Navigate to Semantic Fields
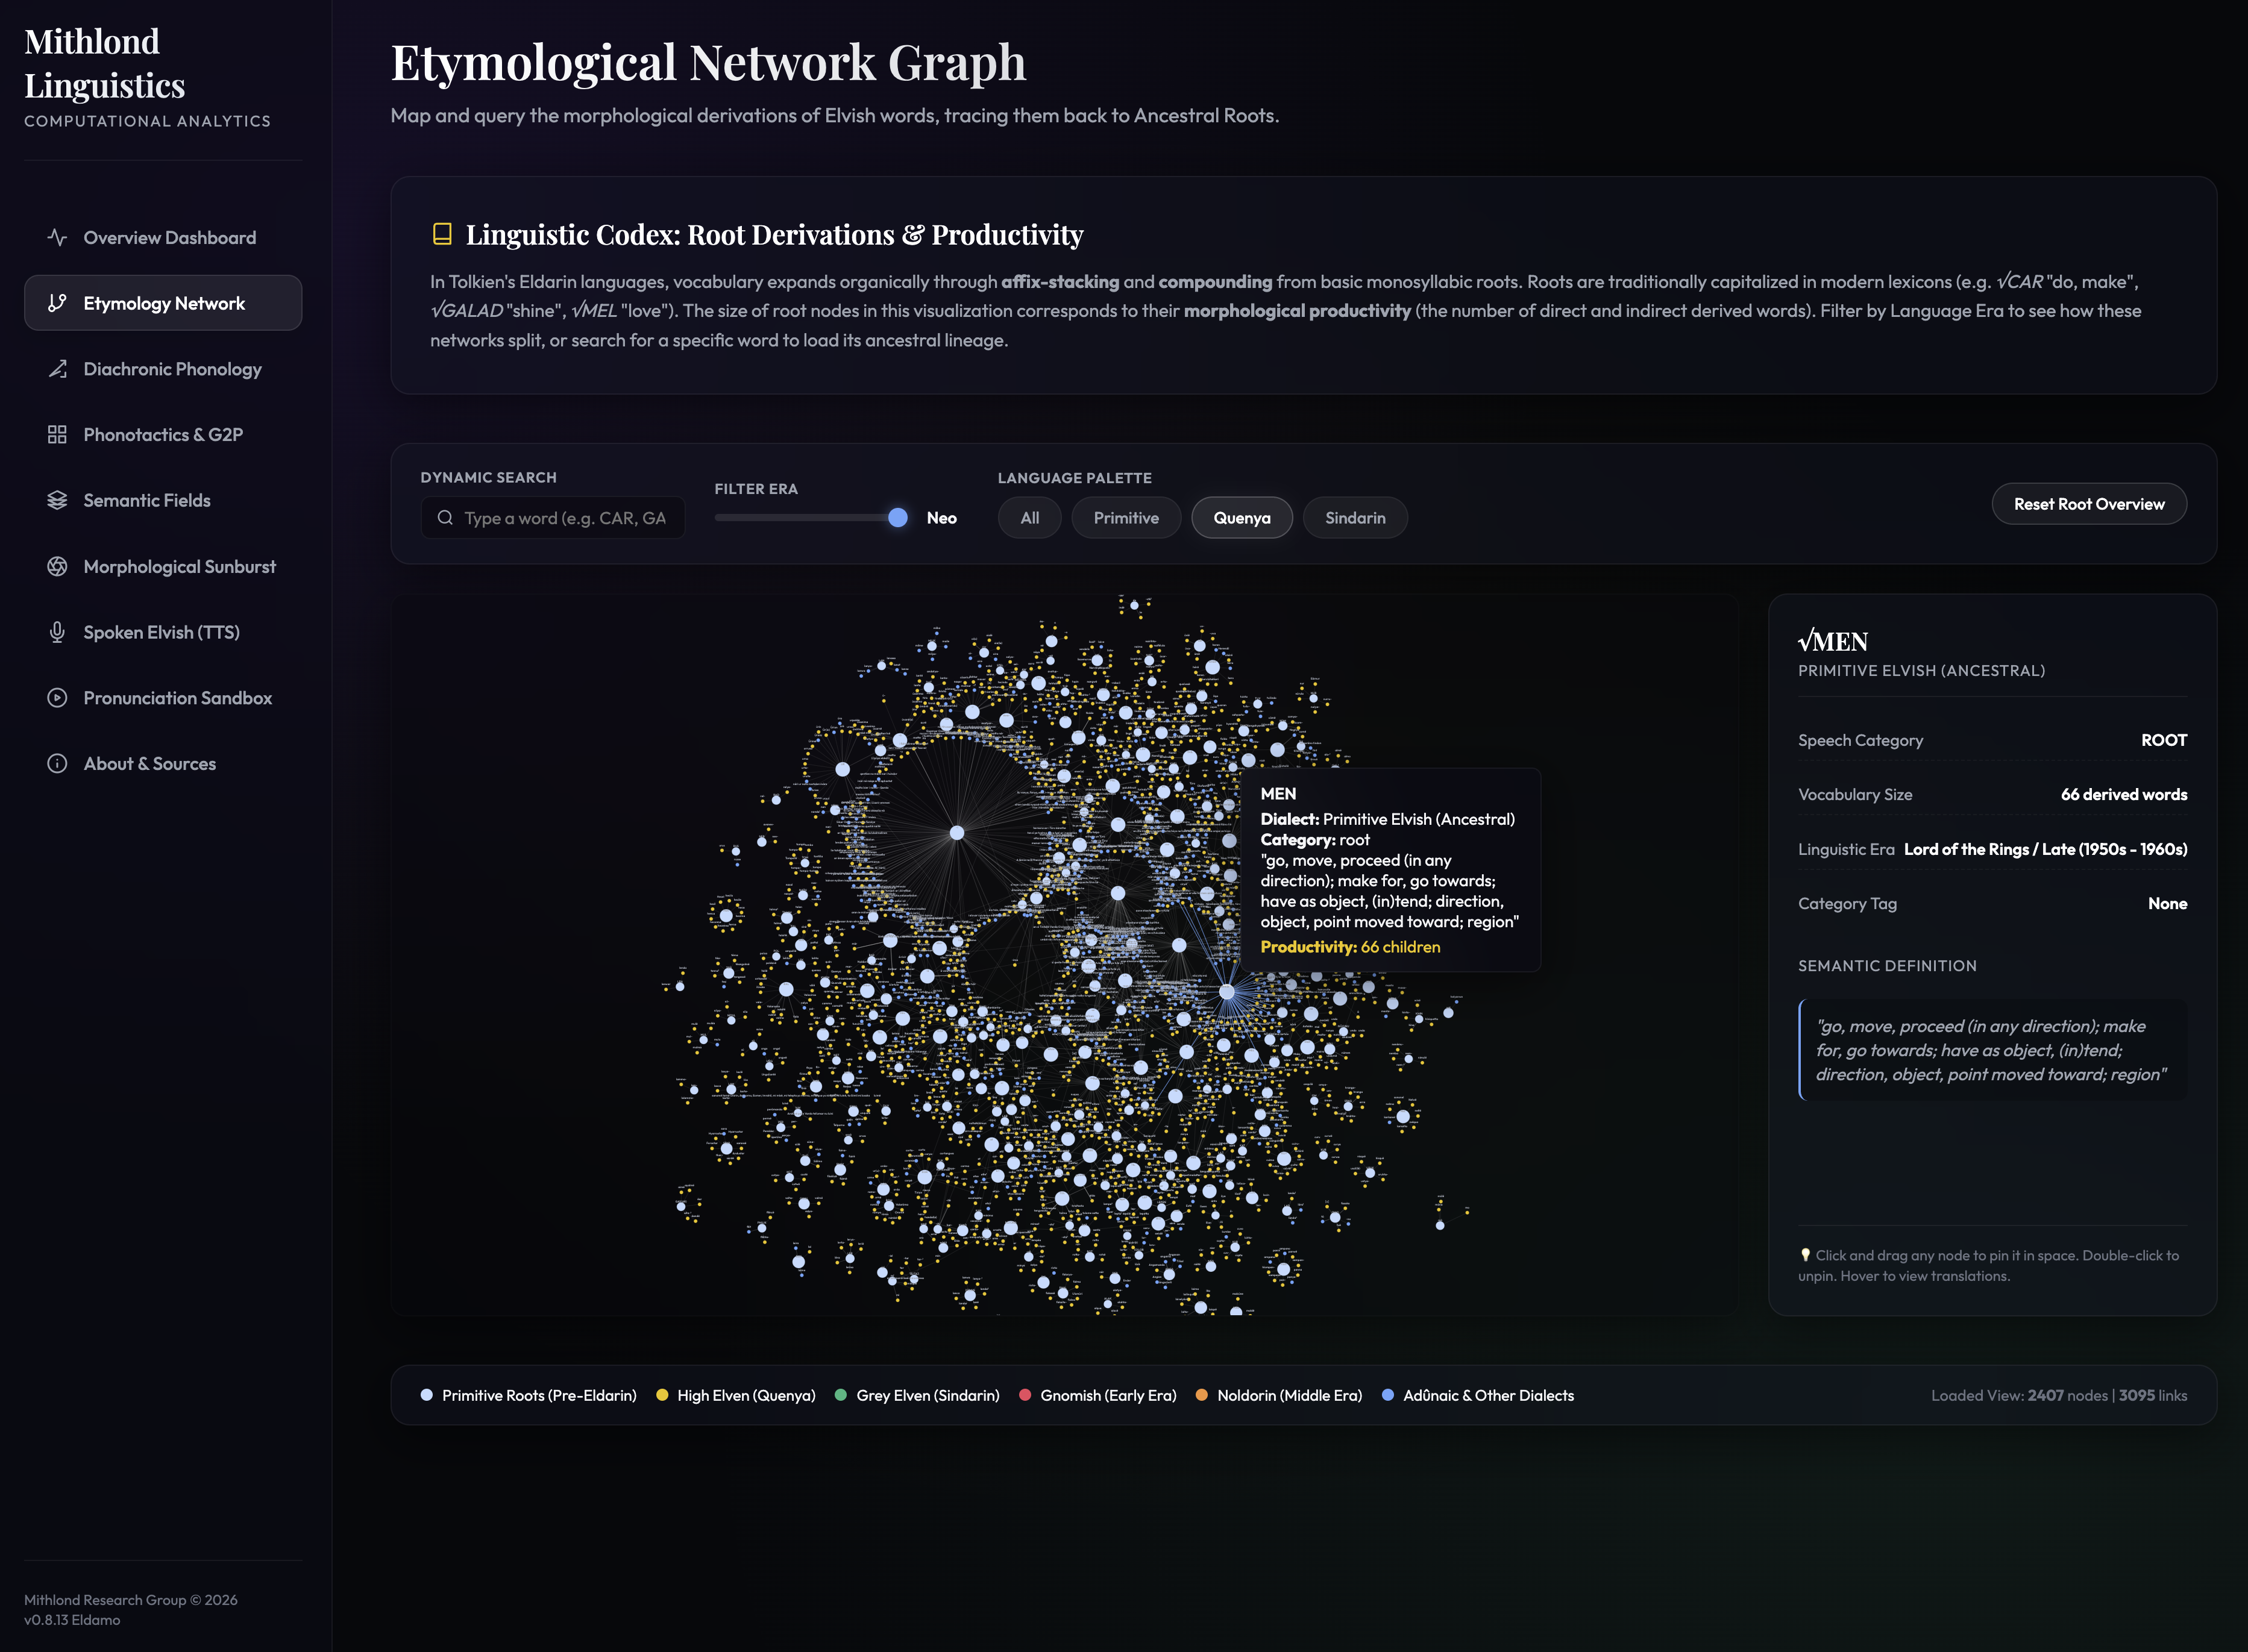Screen dimensions: 2248x1652 (x=163, y=500)
